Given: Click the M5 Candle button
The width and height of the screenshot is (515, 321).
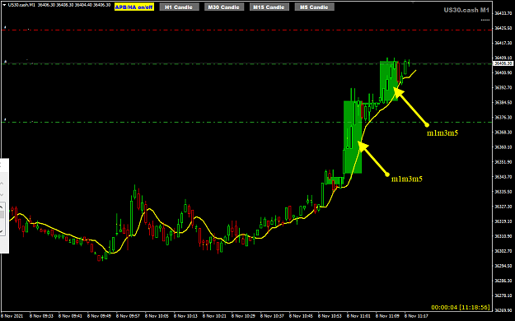Looking at the screenshot, I should [314, 7].
